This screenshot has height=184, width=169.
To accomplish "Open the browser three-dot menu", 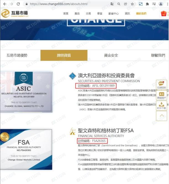I will click(167, 4).
